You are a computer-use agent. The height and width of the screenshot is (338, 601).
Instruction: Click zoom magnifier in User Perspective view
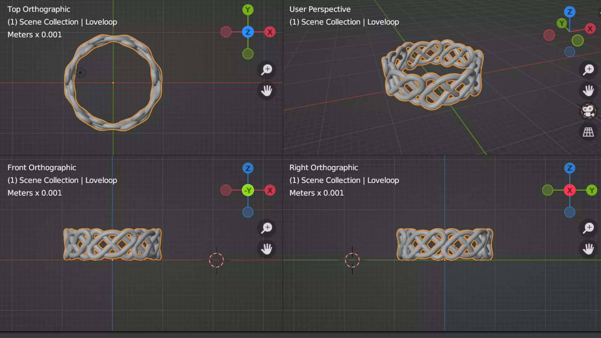(x=588, y=69)
